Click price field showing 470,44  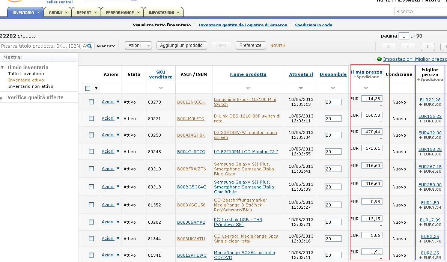pyautogui.click(x=372, y=132)
